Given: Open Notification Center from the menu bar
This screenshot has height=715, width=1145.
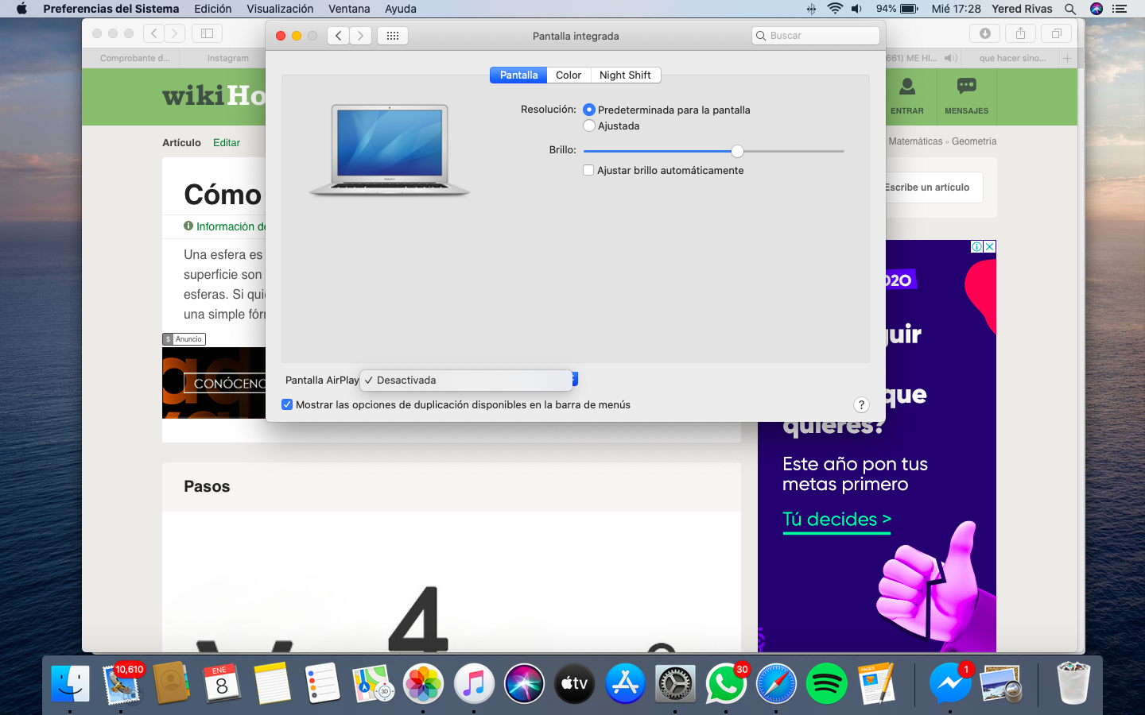Looking at the screenshot, I should (1120, 9).
